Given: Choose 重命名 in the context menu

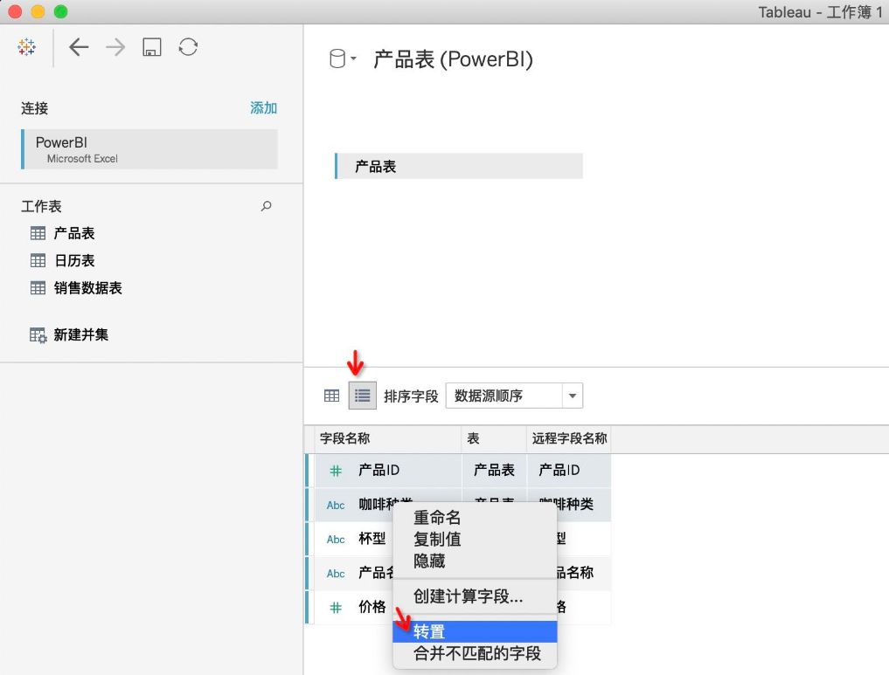Looking at the screenshot, I should click(437, 516).
